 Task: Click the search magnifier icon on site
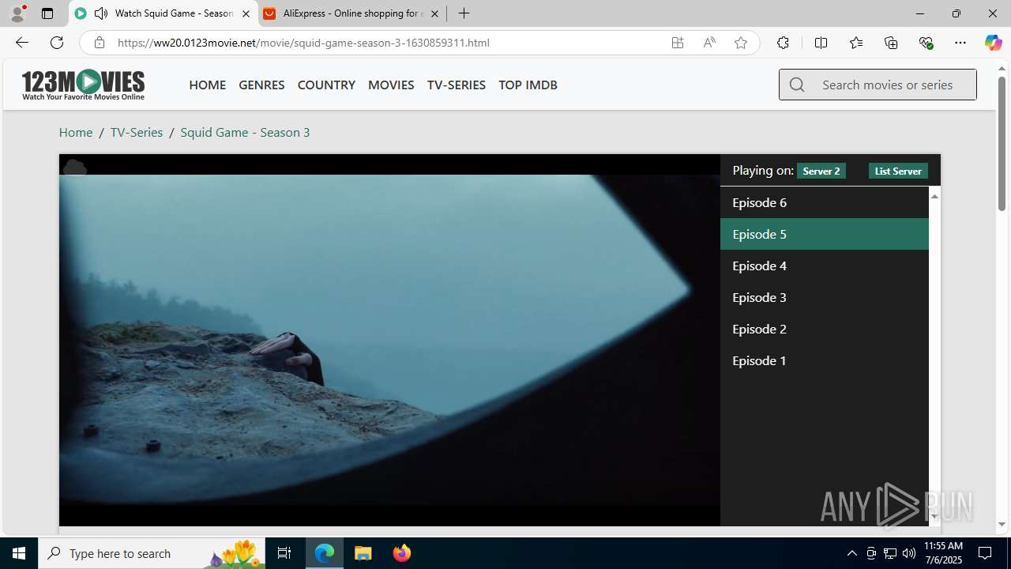[797, 85]
